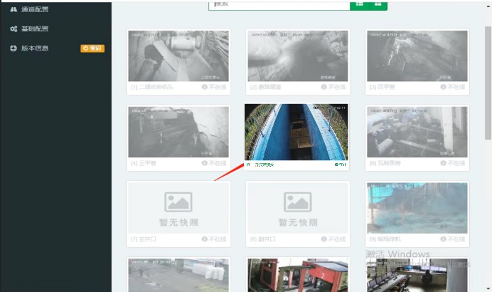Click the orange 重启 restart button
The width and height of the screenshot is (492, 292).
92,48
